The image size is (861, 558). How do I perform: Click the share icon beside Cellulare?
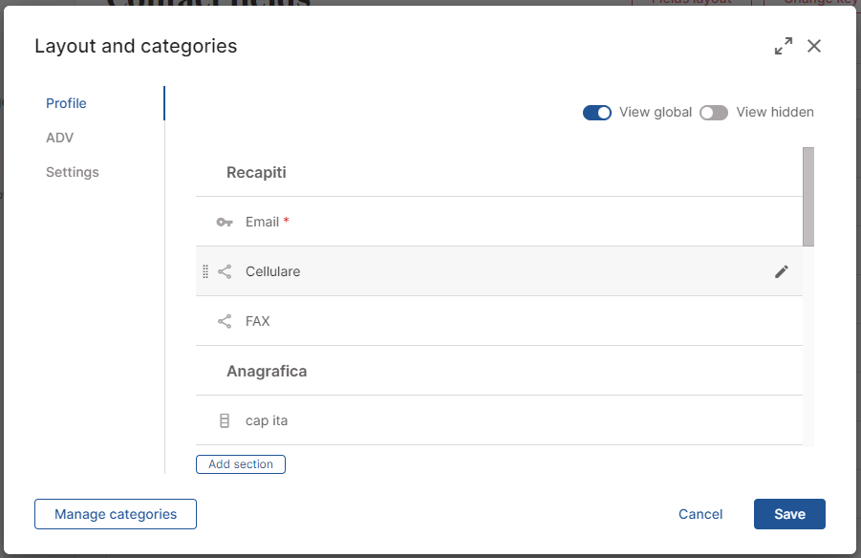(x=225, y=271)
